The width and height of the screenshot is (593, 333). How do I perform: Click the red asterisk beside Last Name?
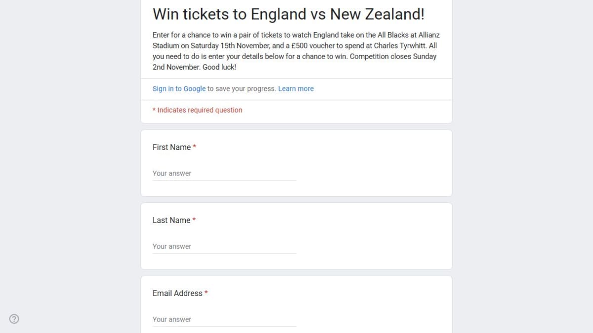(194, 220)
